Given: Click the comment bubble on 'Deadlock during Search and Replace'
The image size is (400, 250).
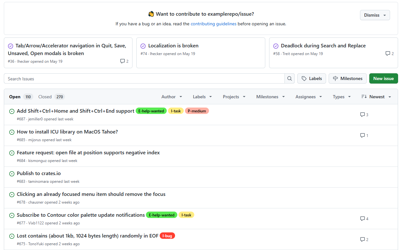Looking at the screenshot, I should 387,53.
